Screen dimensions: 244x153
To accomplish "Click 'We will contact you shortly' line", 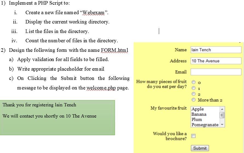I will [x=50, y=116].
